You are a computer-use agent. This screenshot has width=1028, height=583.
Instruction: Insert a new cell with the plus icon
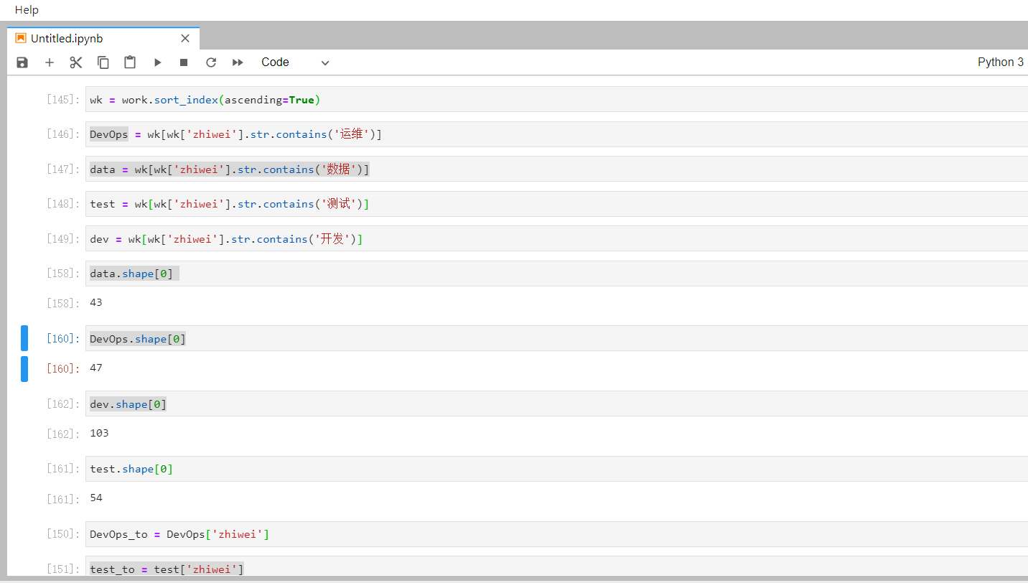(50, 62)
